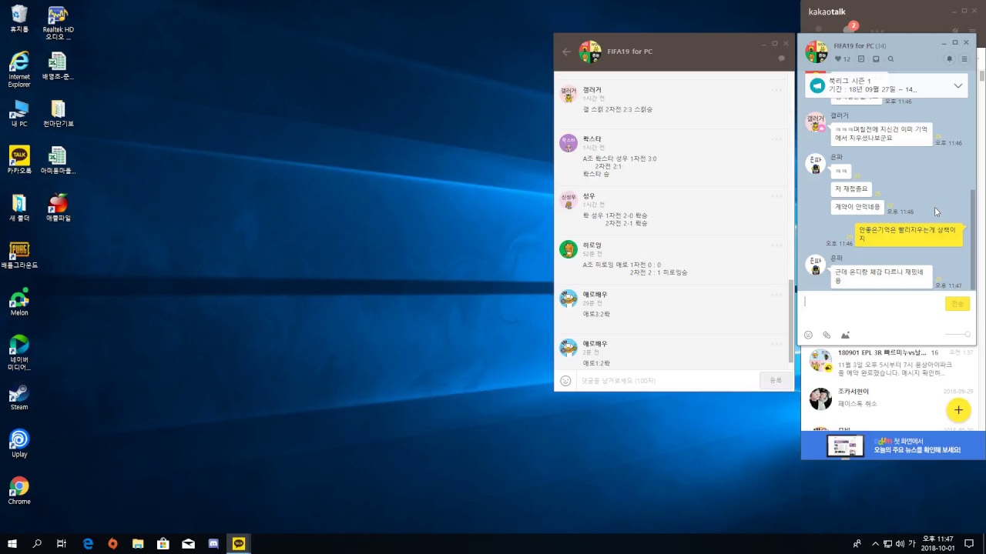986x554 pixels.
Task: Open the options dots for 팍스타's post
Action: point(776,139)
